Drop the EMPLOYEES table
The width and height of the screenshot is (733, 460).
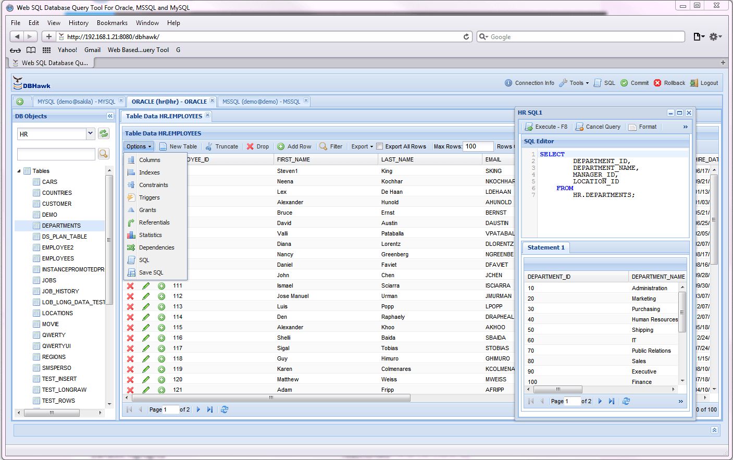[x=258, y=146]
